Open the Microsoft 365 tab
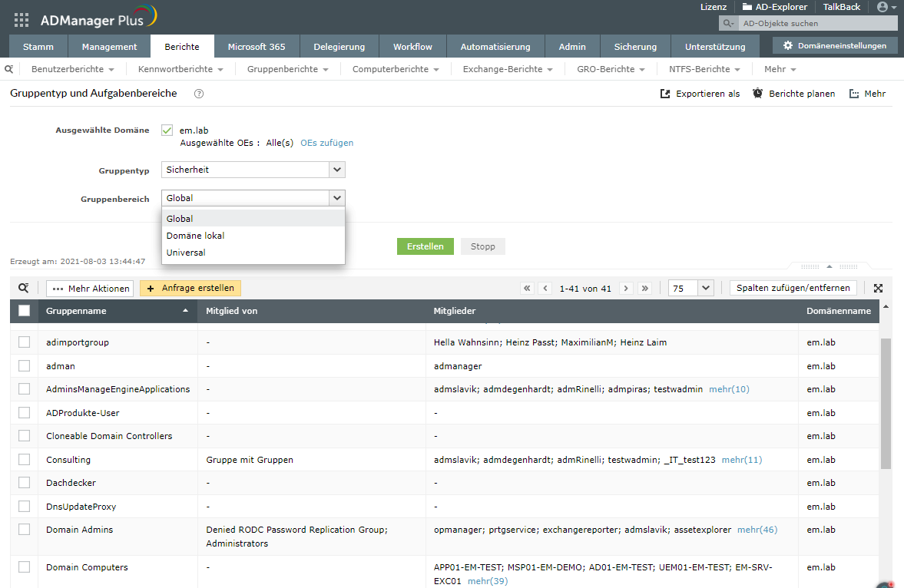 pos(257,46)
